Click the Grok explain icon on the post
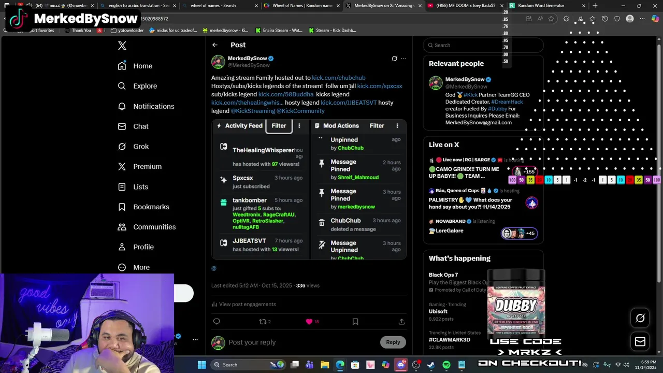 pyautogui.click(x=394, y=59)
